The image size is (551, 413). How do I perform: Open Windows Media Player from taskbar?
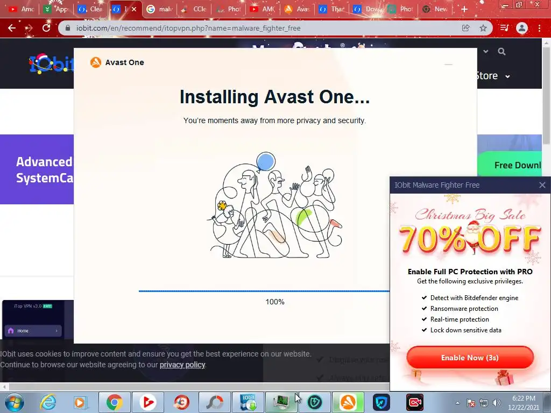point(80,402)
